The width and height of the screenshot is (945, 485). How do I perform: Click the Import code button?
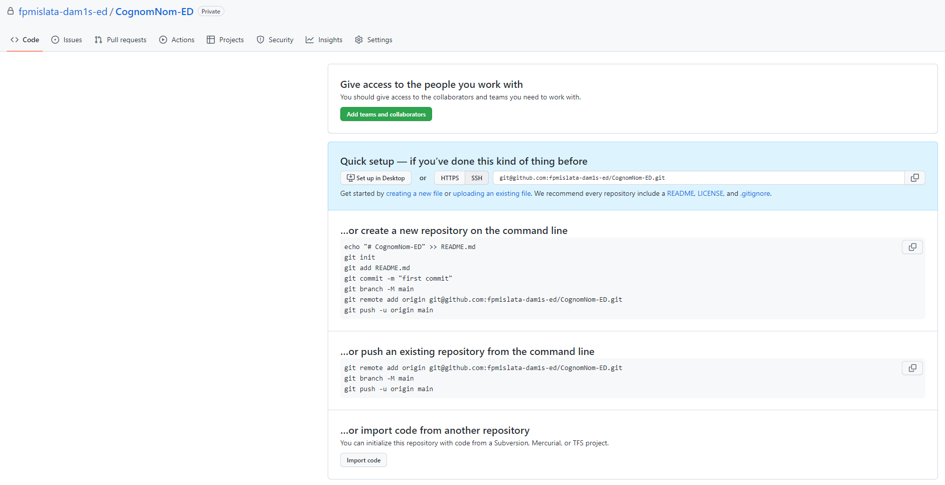pyautogui.click(x=363, y=460)
